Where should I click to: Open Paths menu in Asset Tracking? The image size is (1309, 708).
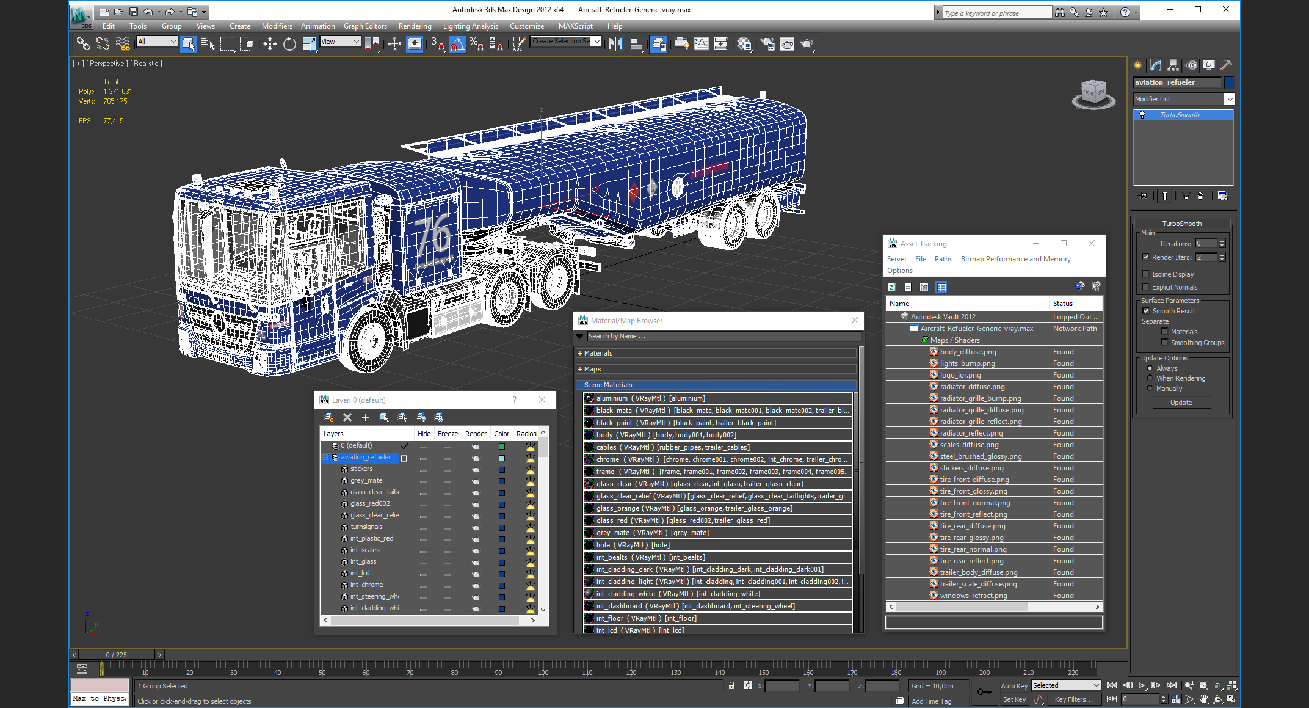[943, 259]
